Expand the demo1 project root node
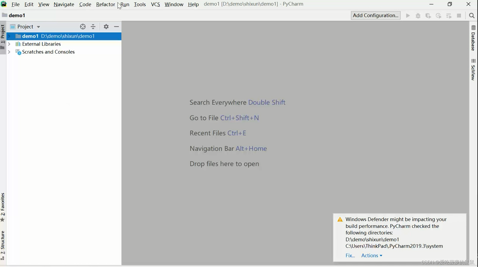Screen dimensions: 478x267 coord(9,36)
